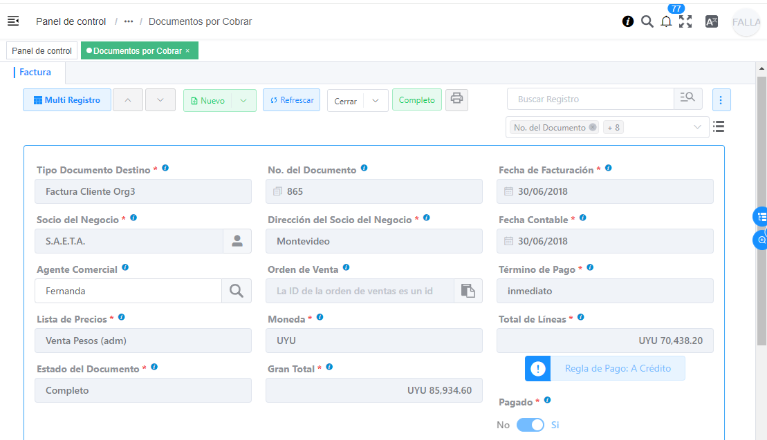Screen dimensions: 767x440
Task: Click the black info icon in header
Action: (627, 21)
